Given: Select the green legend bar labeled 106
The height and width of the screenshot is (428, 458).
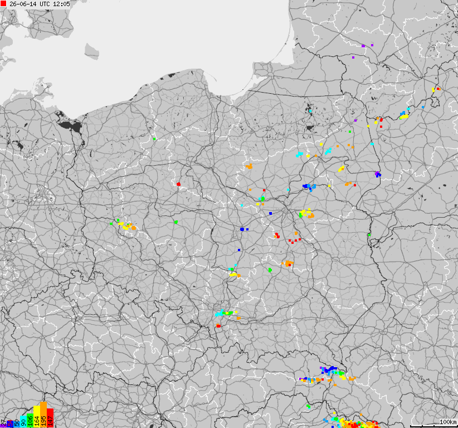Looking at the screenshot, I should (x=30, y=420).
